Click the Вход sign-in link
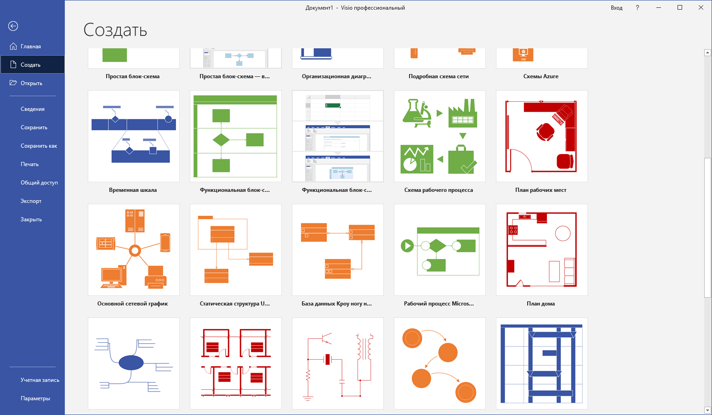The image size is (712, 415). pos(616,8)
